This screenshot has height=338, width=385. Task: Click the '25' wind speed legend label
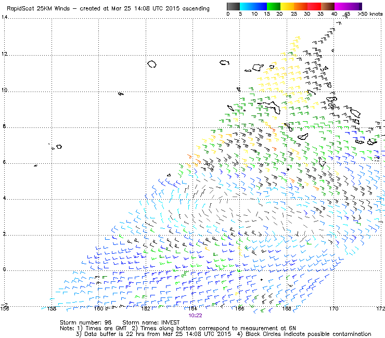[x=294, y=14]
